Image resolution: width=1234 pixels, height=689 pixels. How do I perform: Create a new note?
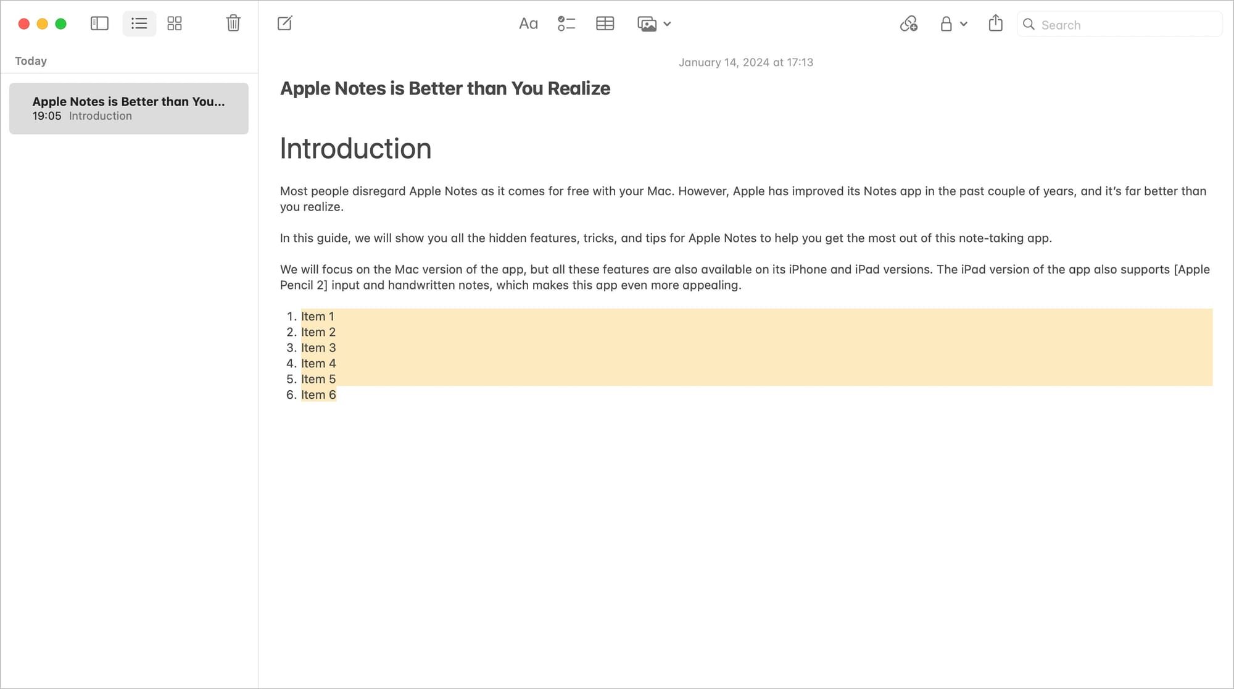click(284, 23)
